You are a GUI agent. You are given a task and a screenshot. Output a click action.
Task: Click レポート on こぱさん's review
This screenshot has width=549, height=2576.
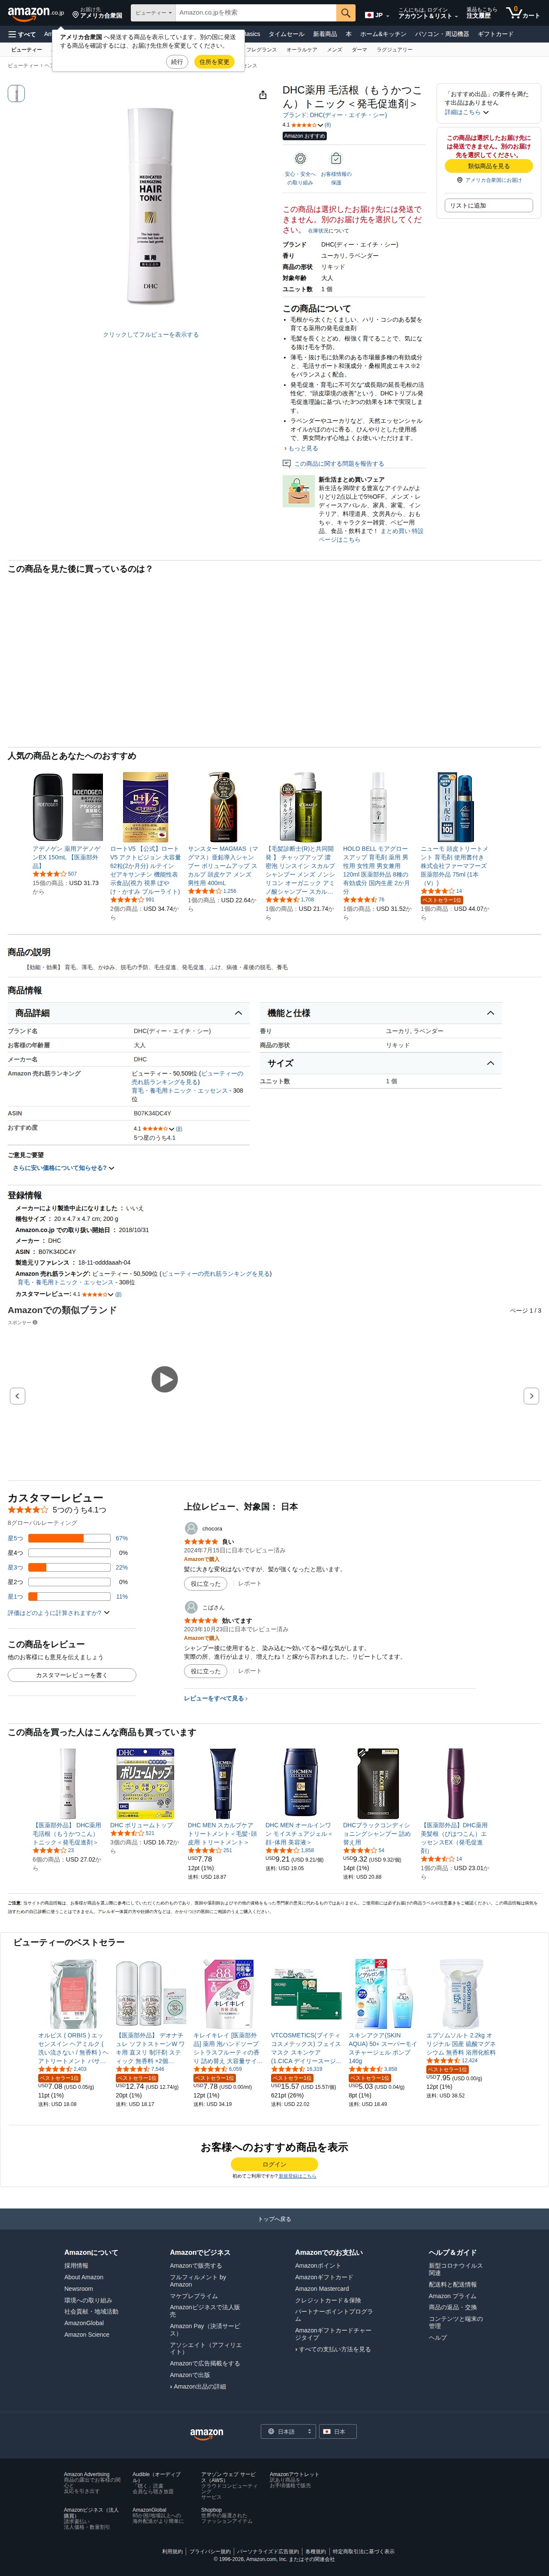pyautogui.click(x=249, y=1671)
